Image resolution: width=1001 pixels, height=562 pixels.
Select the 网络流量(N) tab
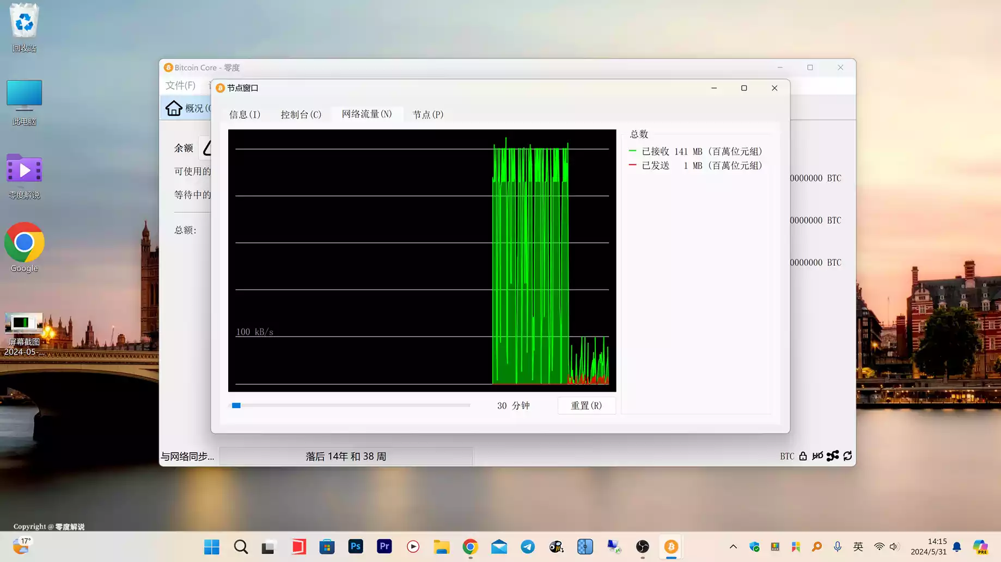pos(367,114)
